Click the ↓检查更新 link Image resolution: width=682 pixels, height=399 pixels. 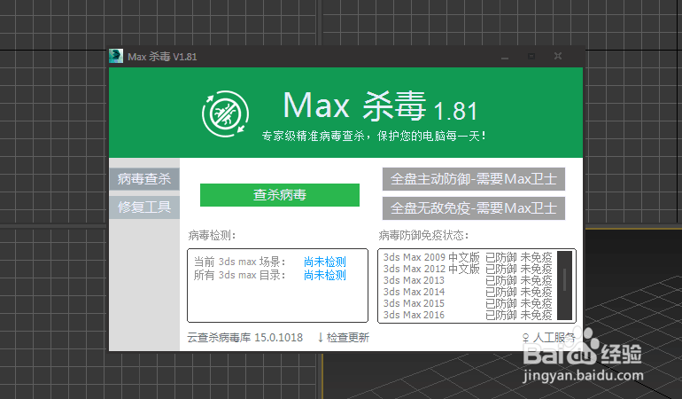click(x=343, y=338)
